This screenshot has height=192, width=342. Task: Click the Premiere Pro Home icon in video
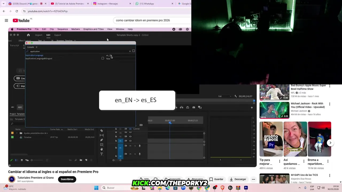[x=28, y=35]
